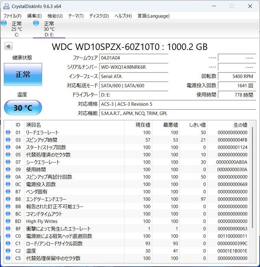Select the High Fly Writes attribute name
The image size is (260, 267).
point(42,221)
